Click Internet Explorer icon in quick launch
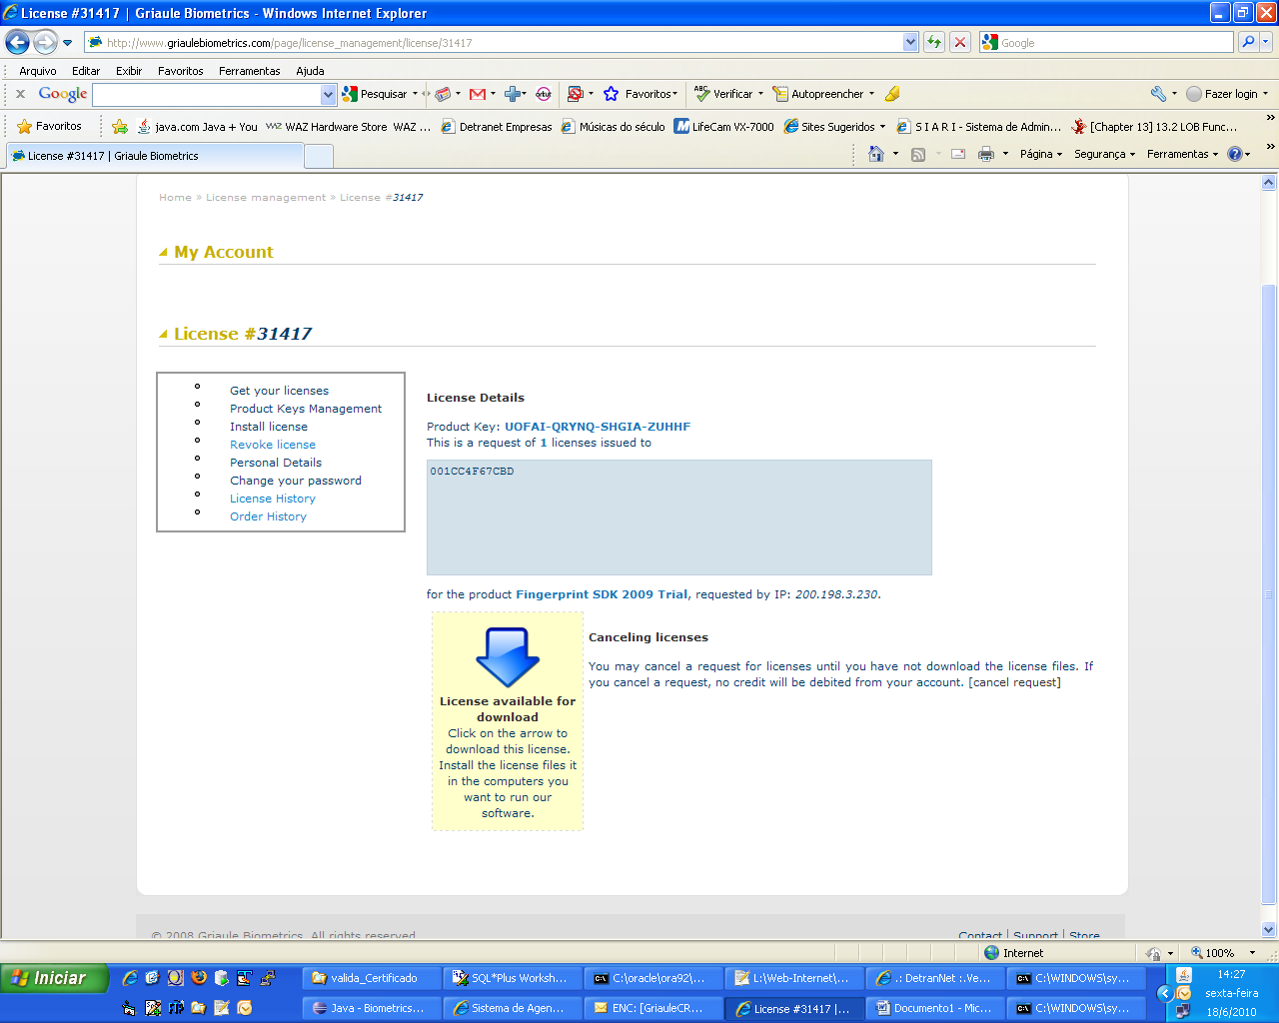This screenshot has width=1279, height=1023. [130, 978]
